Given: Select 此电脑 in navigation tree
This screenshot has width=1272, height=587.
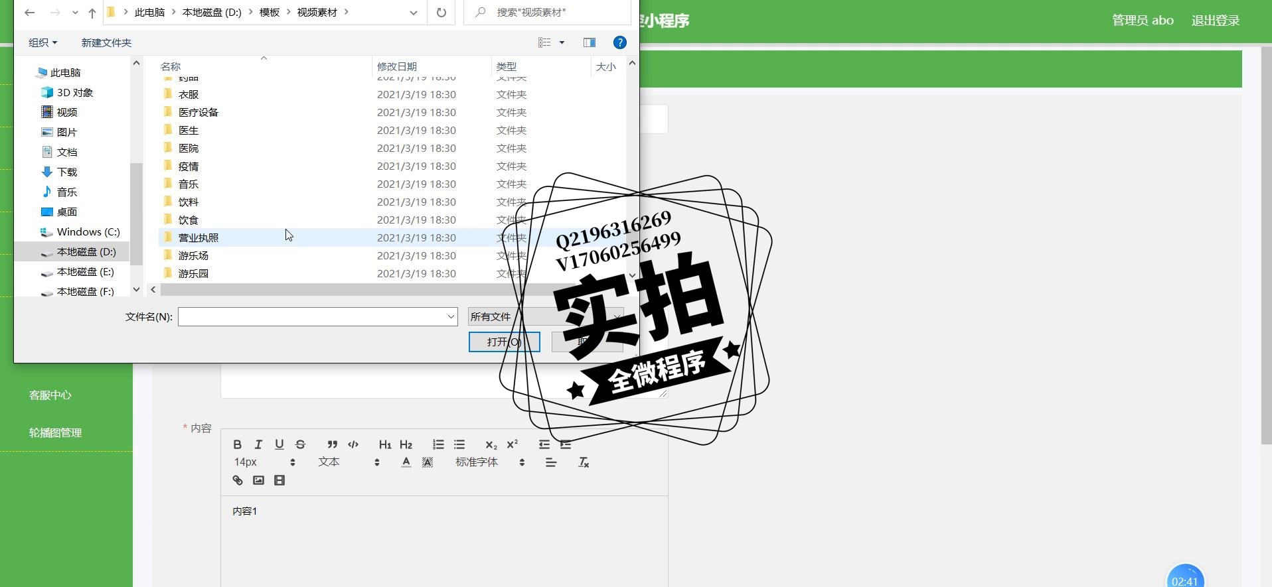Looking at the screenshot, I should tap(65, 72).
